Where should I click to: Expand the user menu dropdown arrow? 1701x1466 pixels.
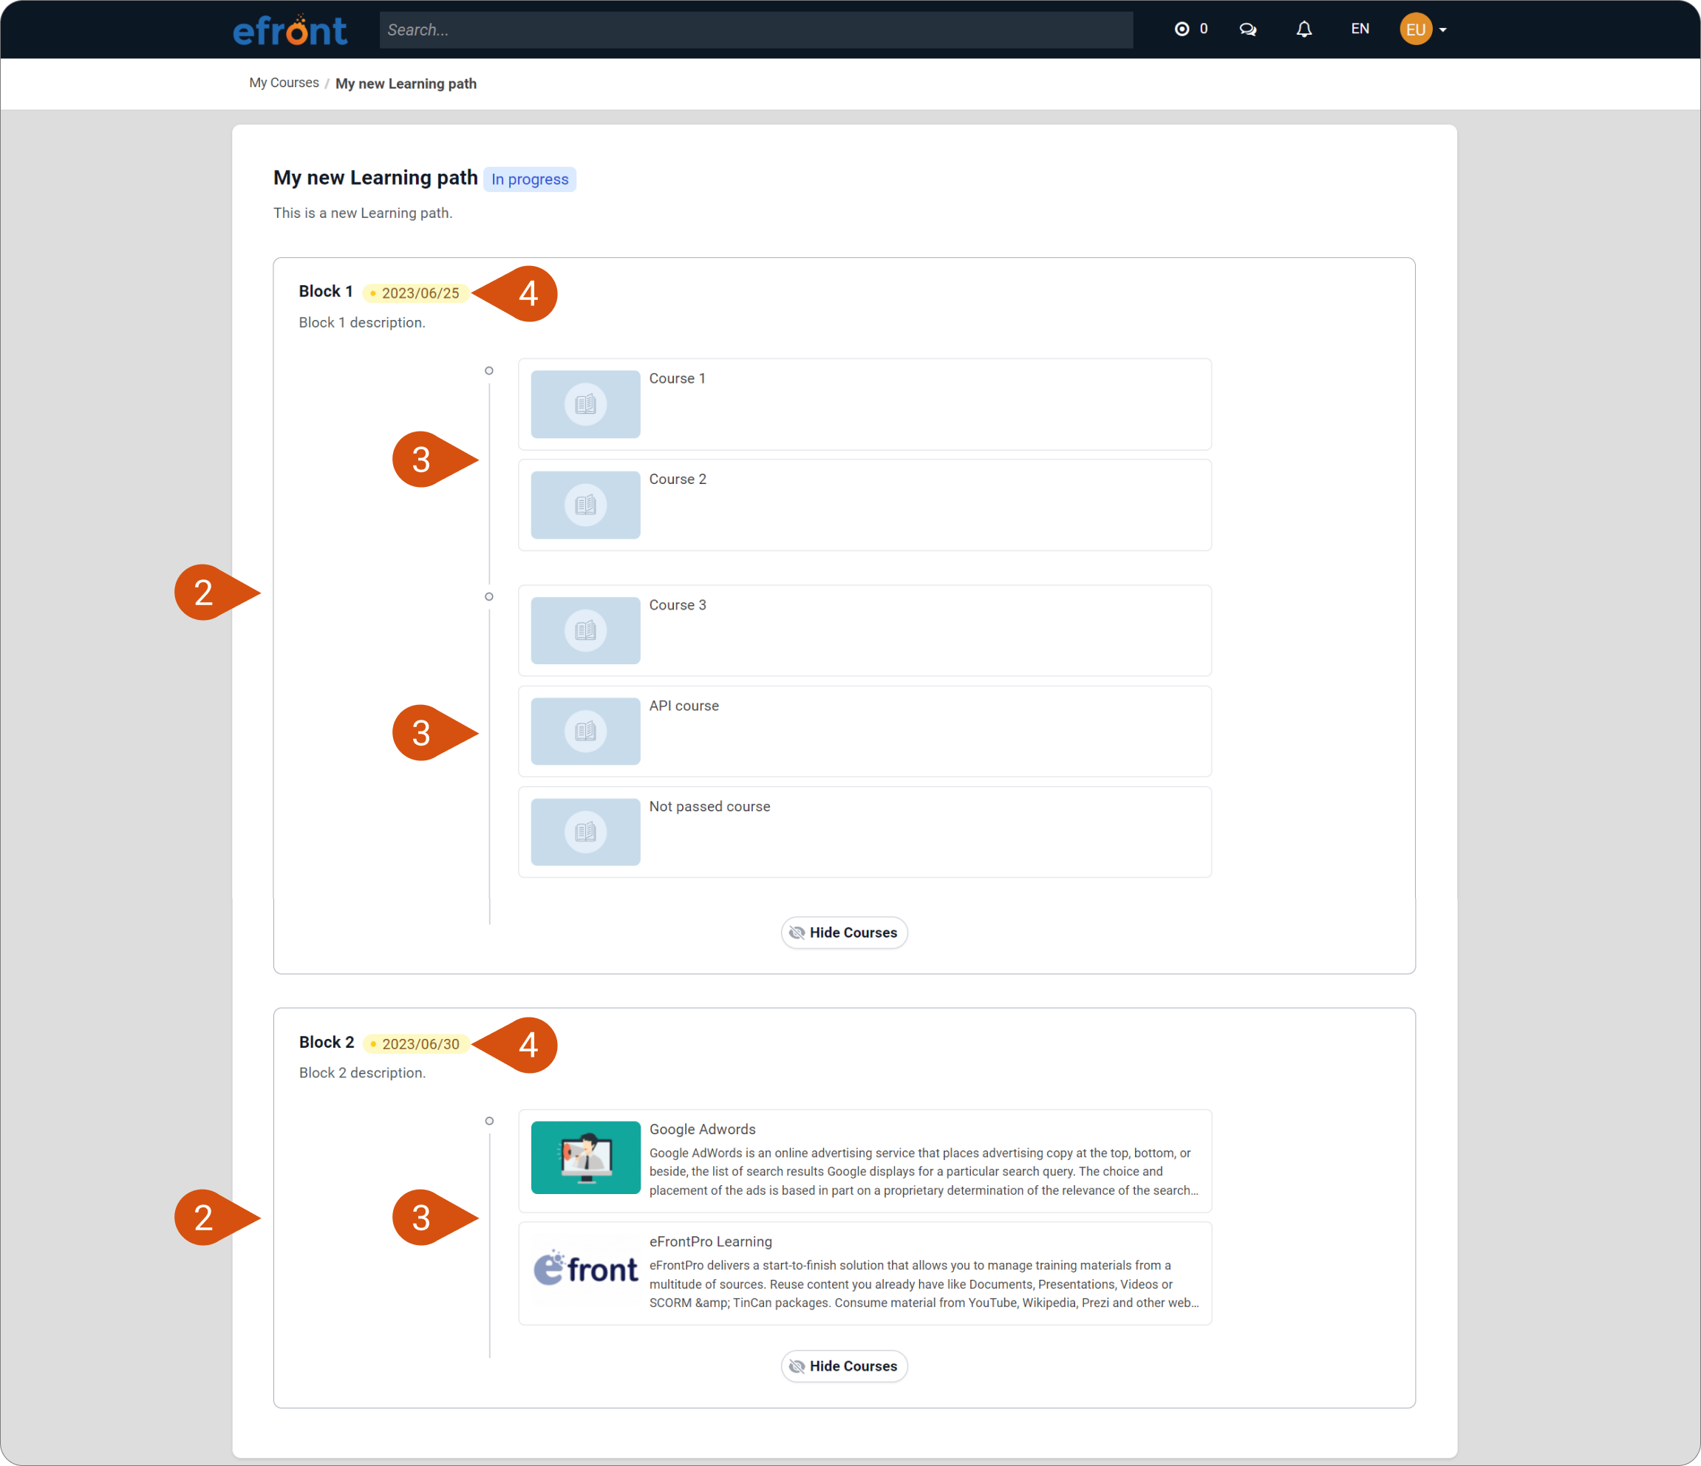[x=1443, y=30]
